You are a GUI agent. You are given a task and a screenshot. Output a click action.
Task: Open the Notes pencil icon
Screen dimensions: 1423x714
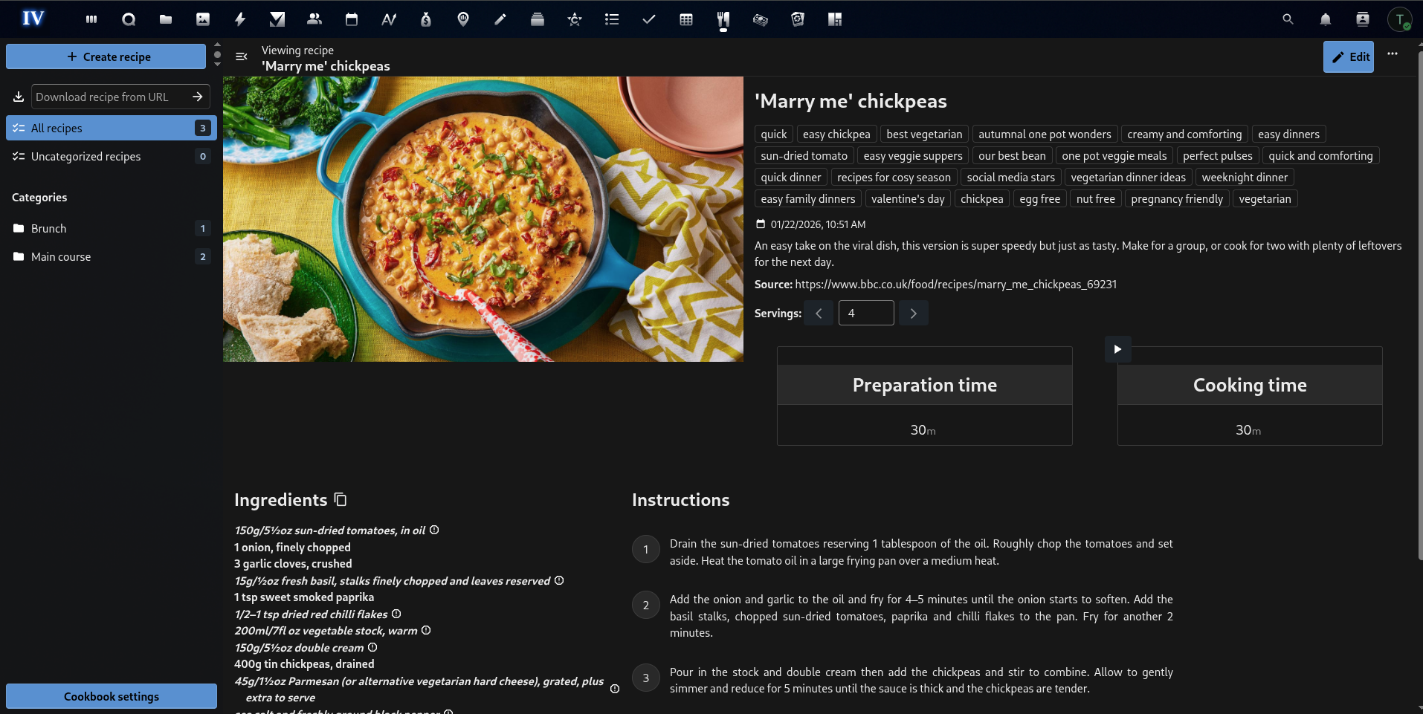(500, 19)
